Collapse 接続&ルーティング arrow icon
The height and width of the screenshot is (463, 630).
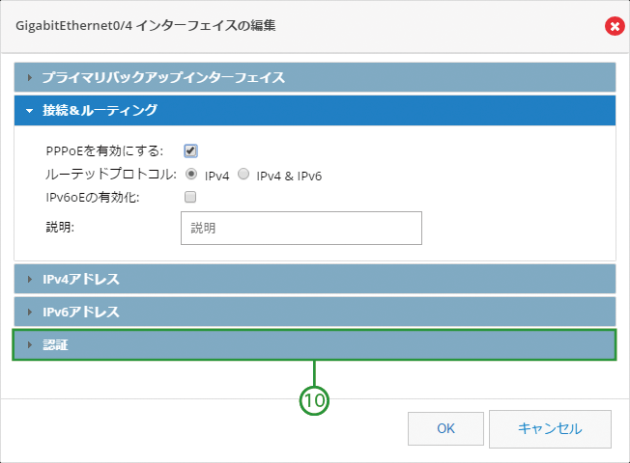point(29,111)
